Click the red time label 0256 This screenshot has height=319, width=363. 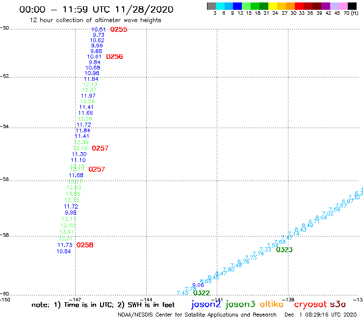[114, 57]
